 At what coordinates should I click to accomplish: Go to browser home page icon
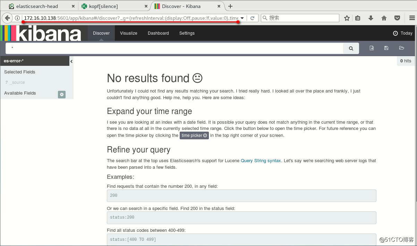[x=384, y=18]
